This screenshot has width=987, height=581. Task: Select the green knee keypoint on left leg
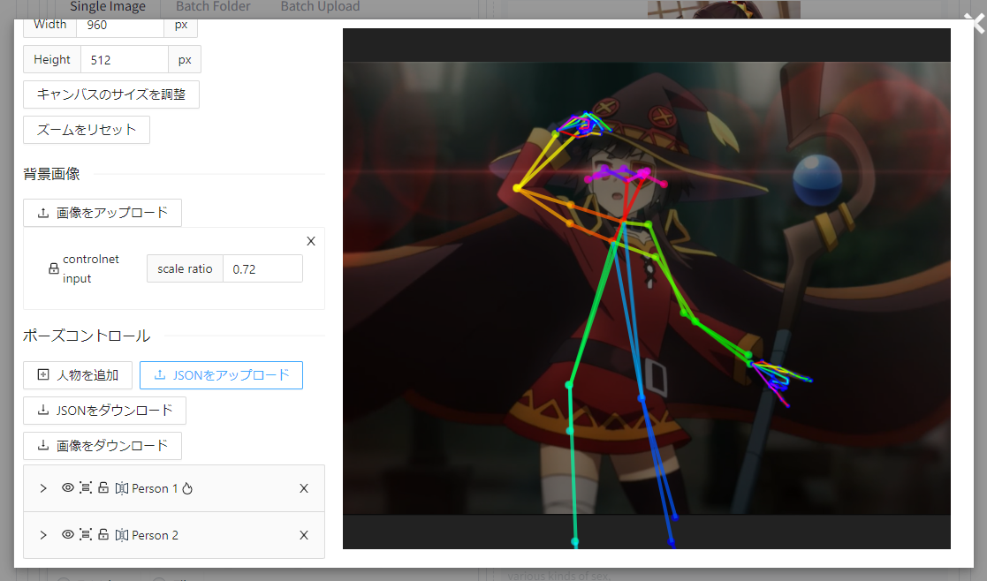click(x=569, y=384)
